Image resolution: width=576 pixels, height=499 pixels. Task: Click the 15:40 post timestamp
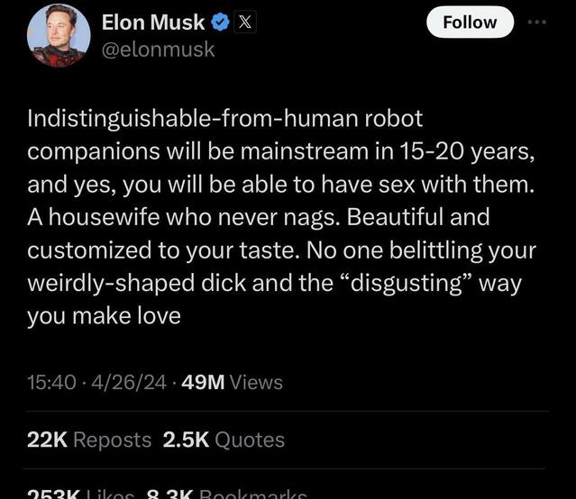(x=51, y=383)
